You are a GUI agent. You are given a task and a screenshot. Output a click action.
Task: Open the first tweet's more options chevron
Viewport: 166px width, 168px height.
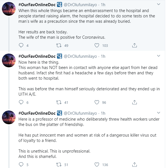pos(159,4)
